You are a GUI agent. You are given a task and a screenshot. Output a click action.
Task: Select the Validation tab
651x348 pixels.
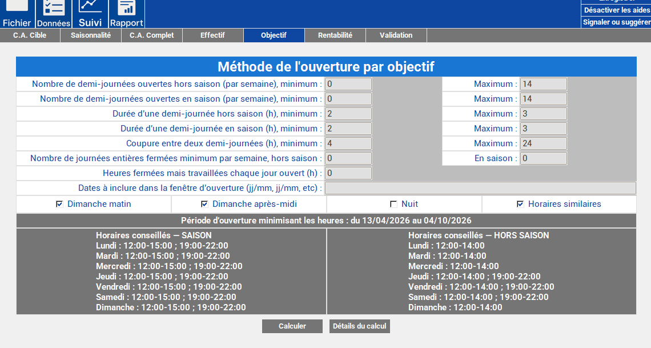coord(396,35)
